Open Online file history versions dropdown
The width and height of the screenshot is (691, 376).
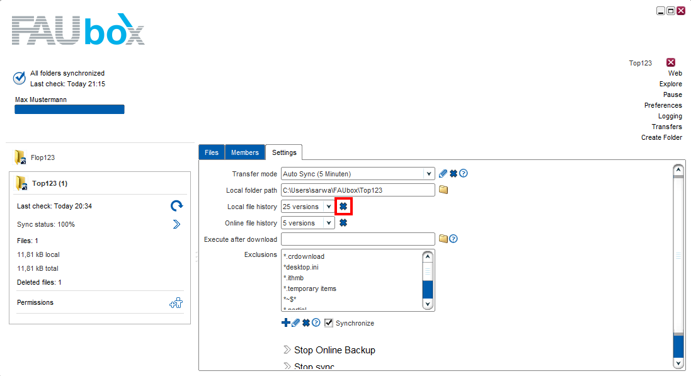(x=329, y=222)
